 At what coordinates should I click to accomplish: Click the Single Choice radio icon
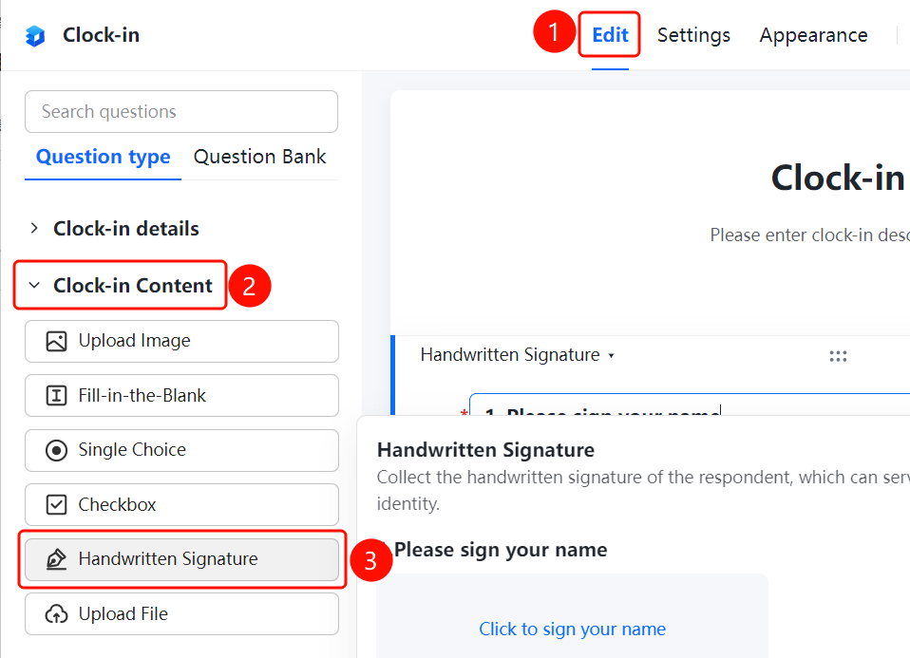coord(56,450)
